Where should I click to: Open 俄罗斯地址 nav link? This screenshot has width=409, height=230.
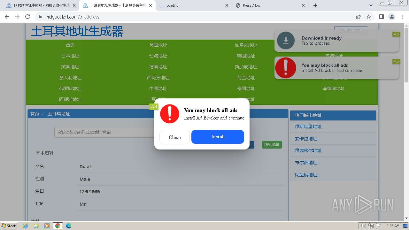coord(70,88)
